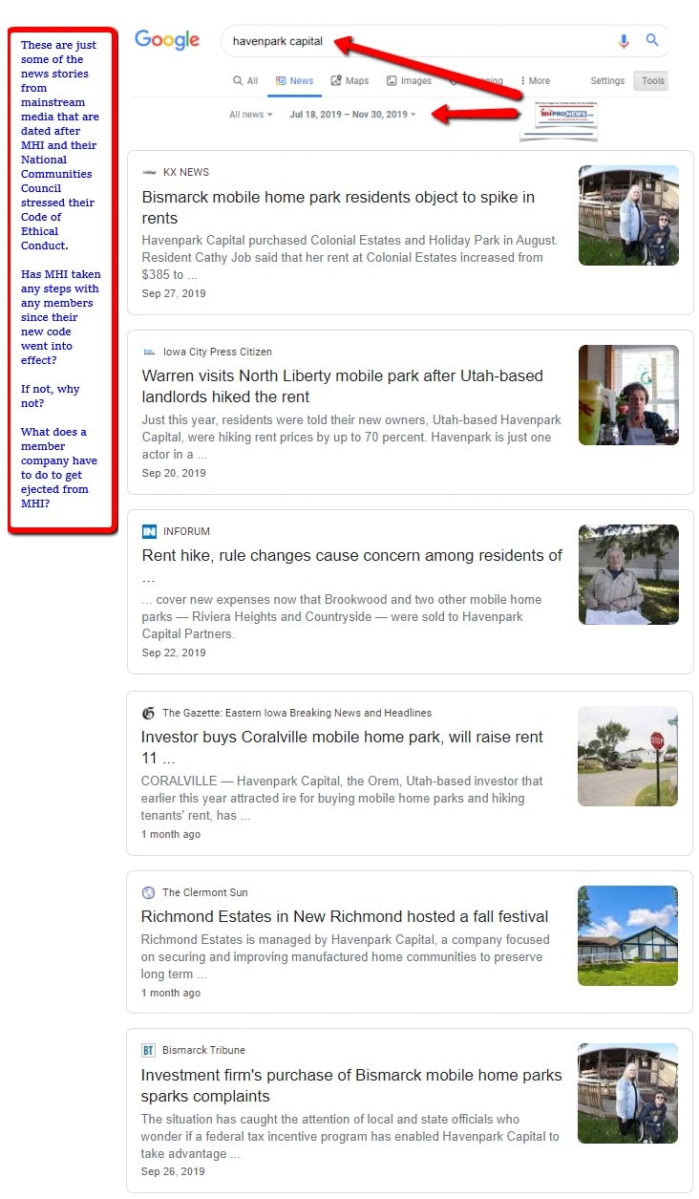
Task: Click 'The Clermont Sun' source name
Action: [204, 892]
